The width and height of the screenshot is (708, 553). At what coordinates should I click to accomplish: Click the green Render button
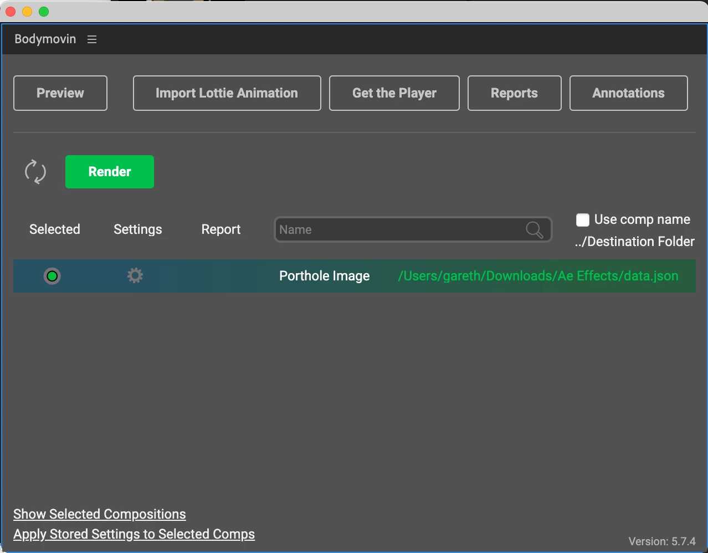[x=110, y=172]
